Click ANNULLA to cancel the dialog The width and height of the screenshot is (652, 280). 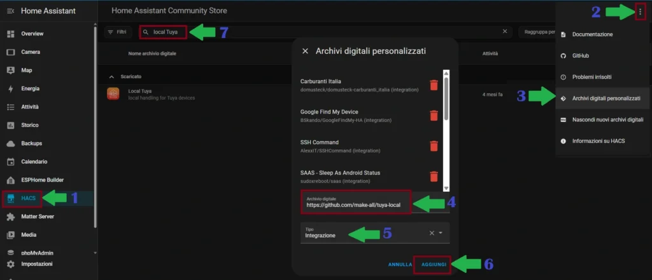coord(400,264)
